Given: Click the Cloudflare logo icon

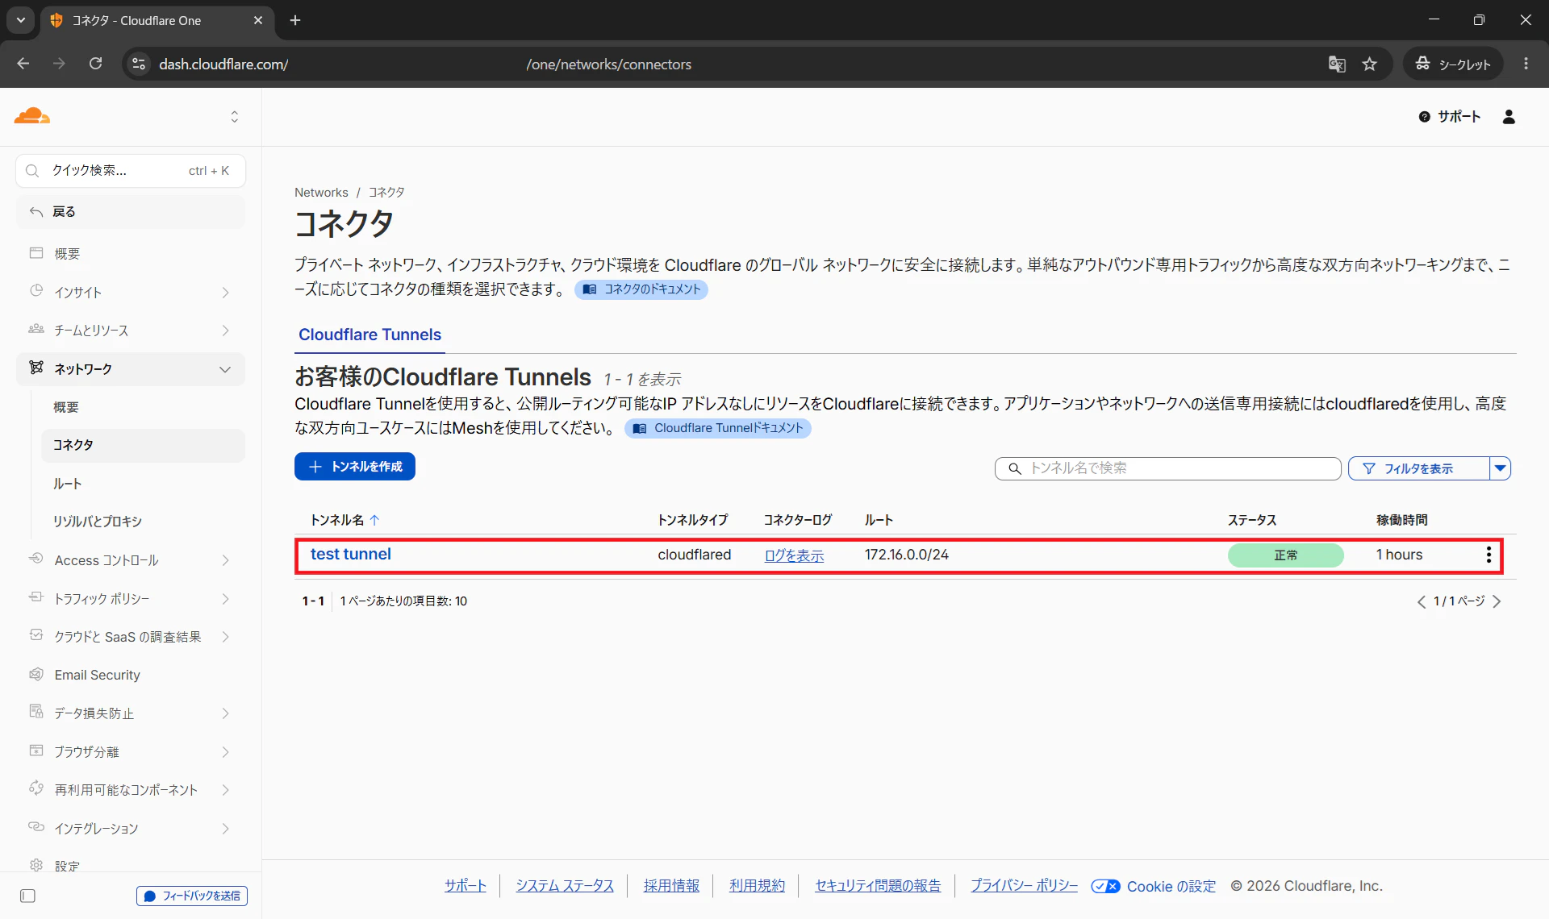Looking at the screenshot, I should [x=32, y=116].
